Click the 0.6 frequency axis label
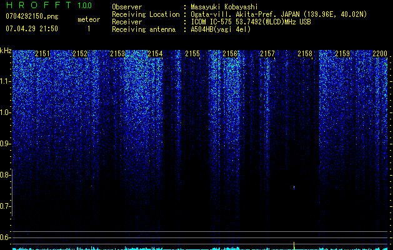This screenshot has width=393, height=250. coord(5,237)
